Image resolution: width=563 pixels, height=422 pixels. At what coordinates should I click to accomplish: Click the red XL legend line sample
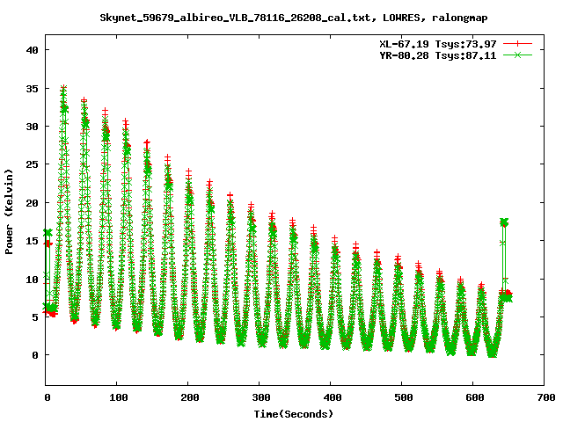coord(518,43)
